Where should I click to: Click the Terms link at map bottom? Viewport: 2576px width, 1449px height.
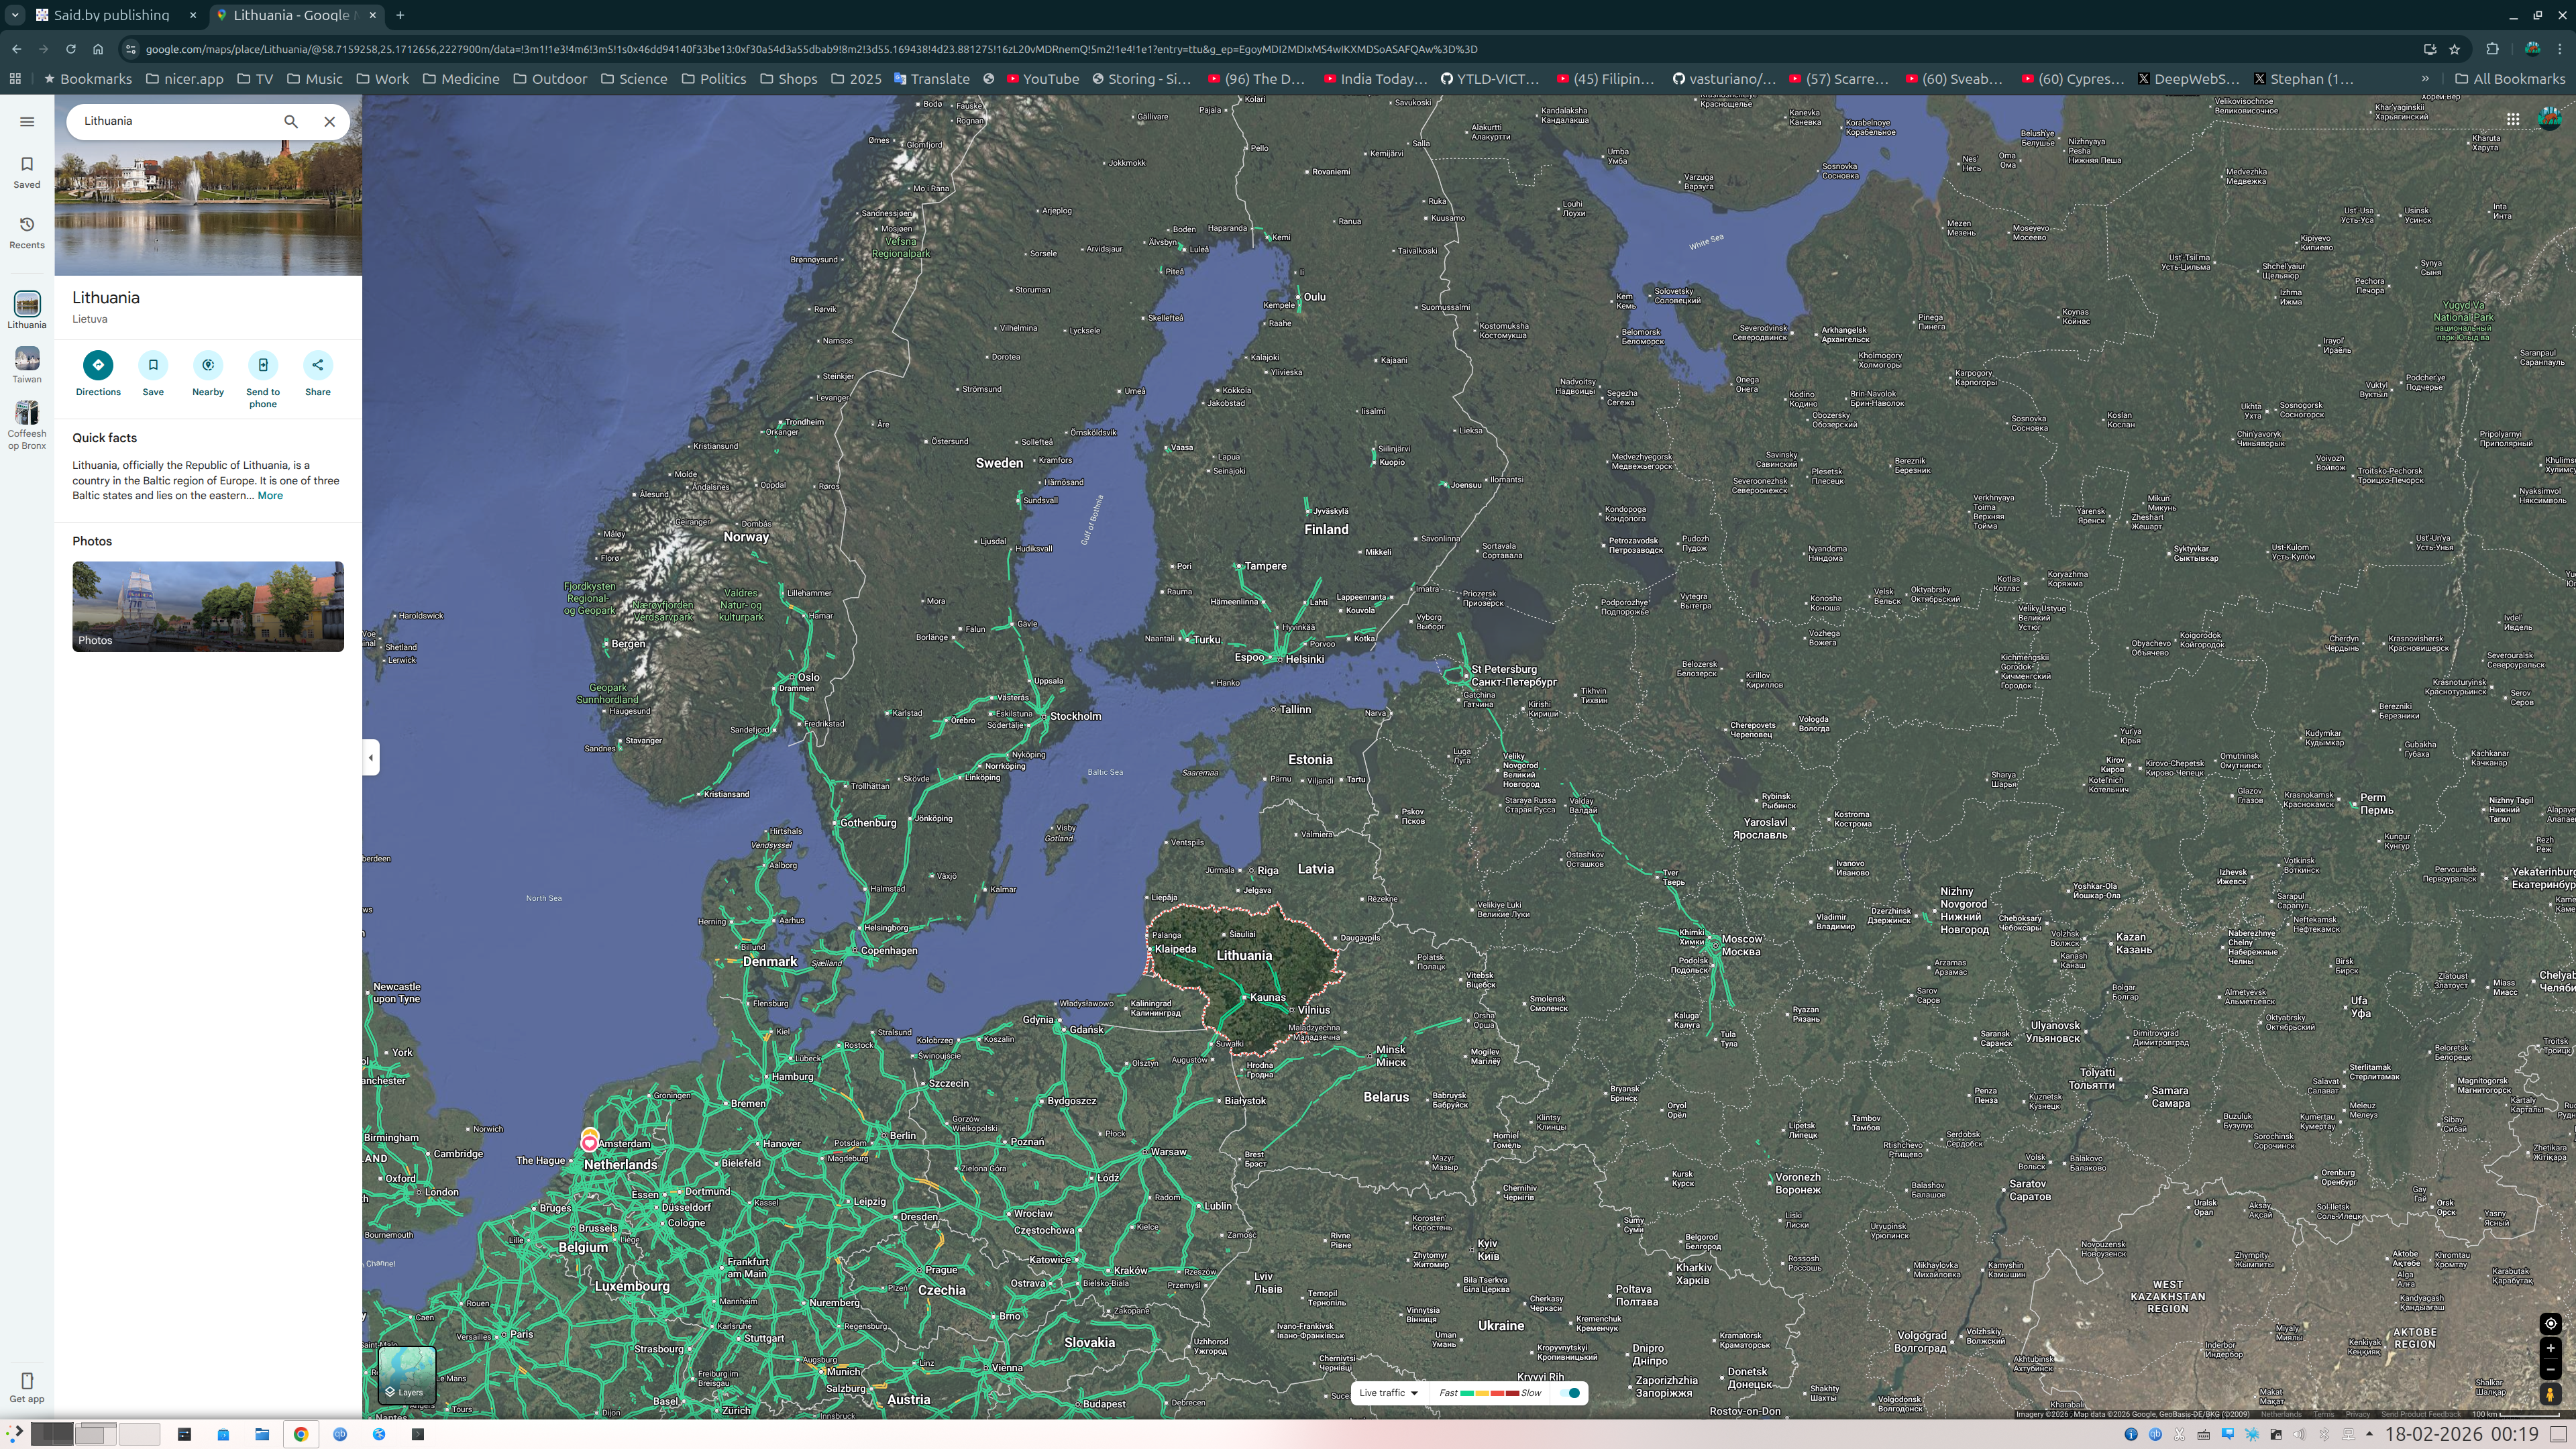click(2323, 1414)
